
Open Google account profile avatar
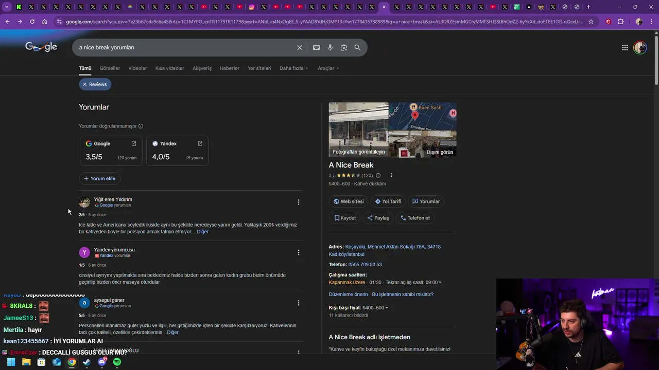[x=640, y=47]
